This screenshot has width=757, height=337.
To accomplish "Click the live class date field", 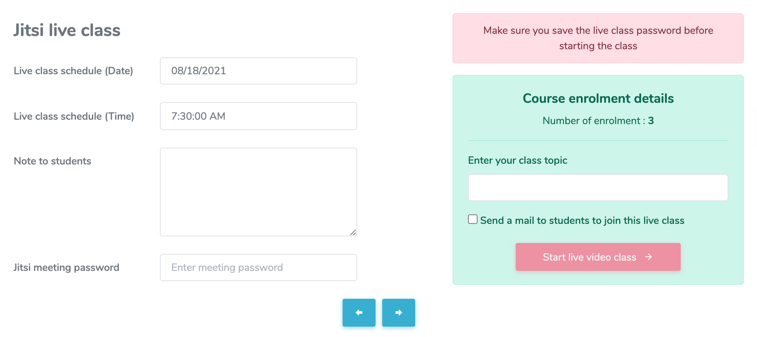I will tap(258, 71).
